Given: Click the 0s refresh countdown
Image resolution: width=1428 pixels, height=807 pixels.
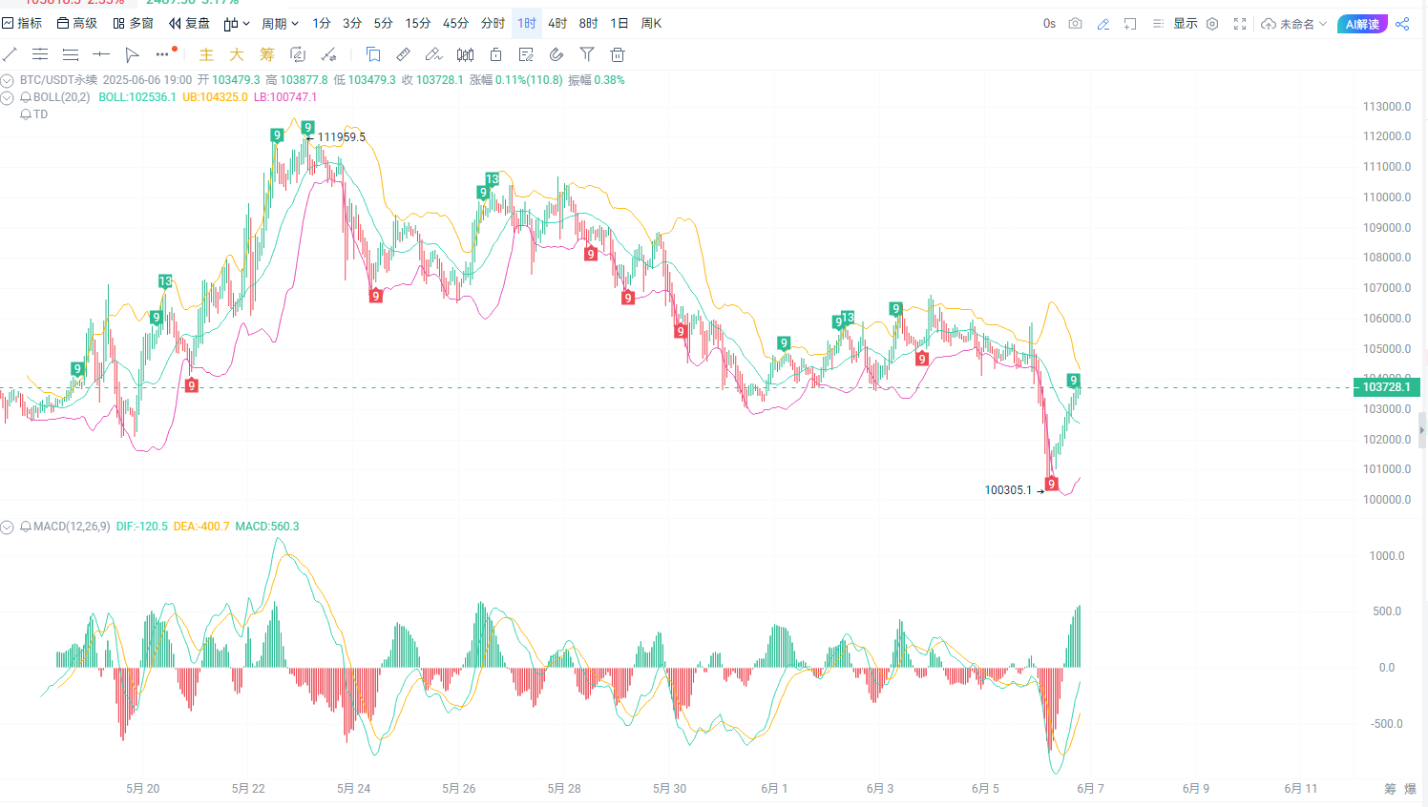Looking at the screenshot, I should [1049, 23].
